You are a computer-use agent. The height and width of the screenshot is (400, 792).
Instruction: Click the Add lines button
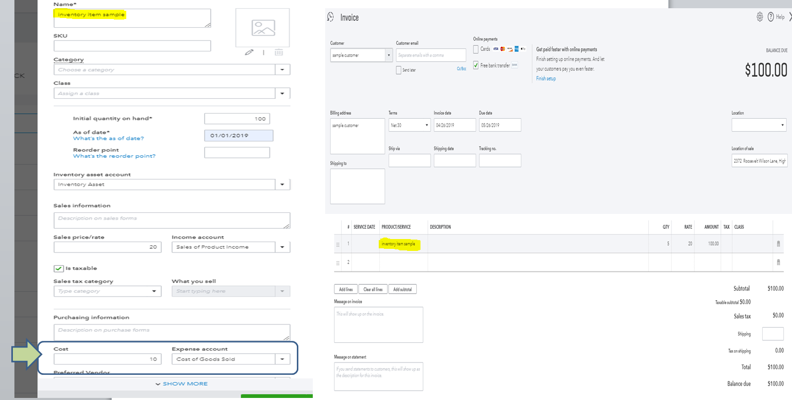(346, 289)
